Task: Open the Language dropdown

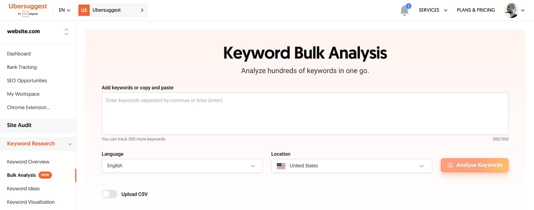Action: point(182,166)
